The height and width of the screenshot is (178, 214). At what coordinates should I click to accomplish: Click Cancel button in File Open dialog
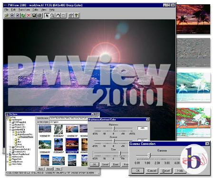click(49, 169)
